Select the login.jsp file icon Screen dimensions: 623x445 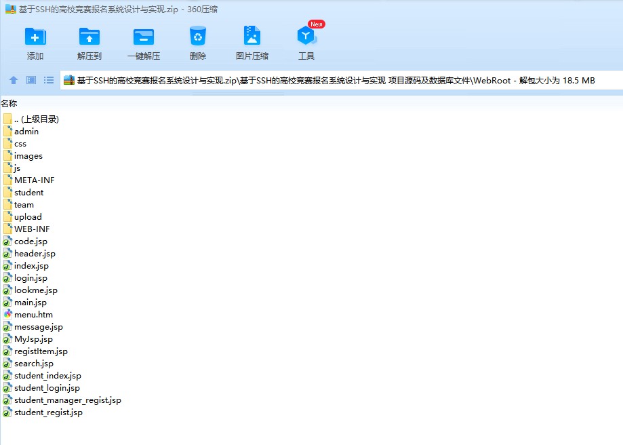(7, 278)
